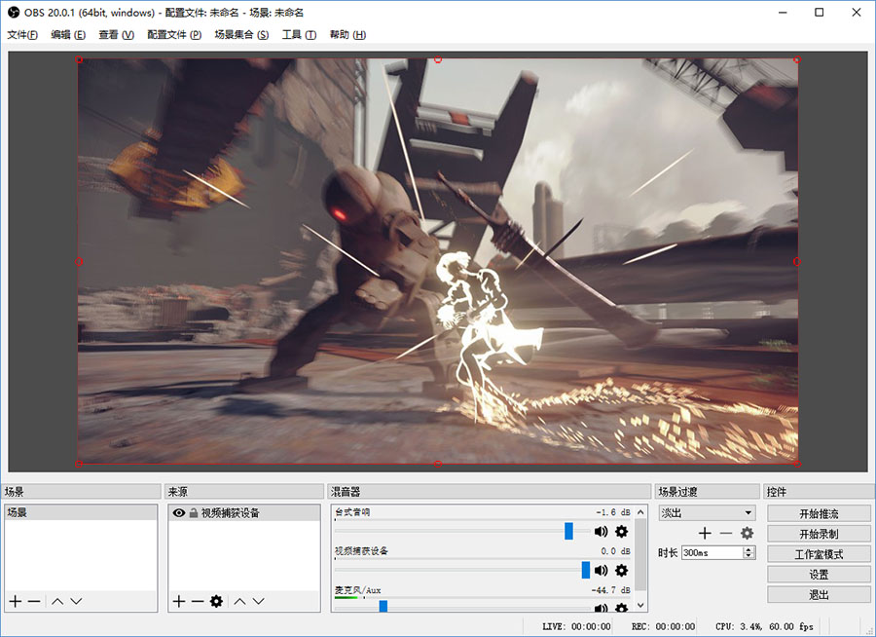
Task: Click the 麦克风/Aux volume slider handle
Action: [383, 606]
